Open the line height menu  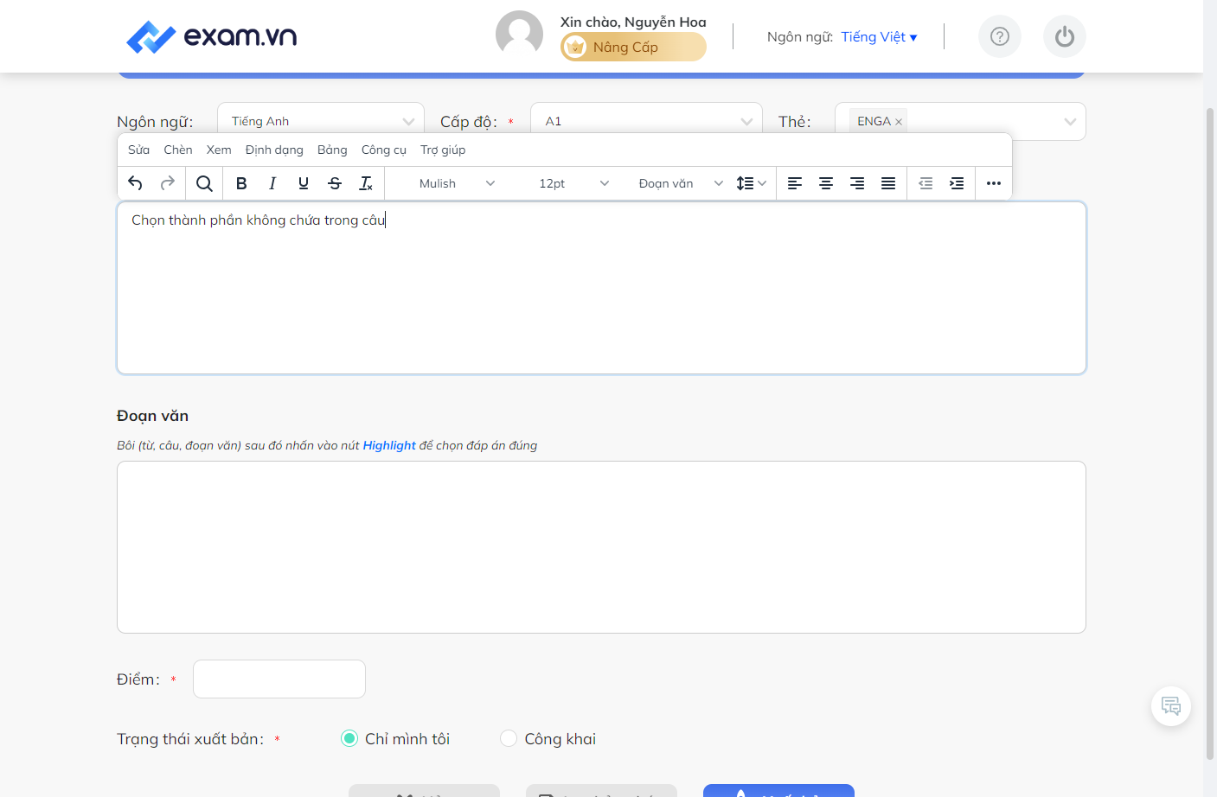[x=751, y=183]
